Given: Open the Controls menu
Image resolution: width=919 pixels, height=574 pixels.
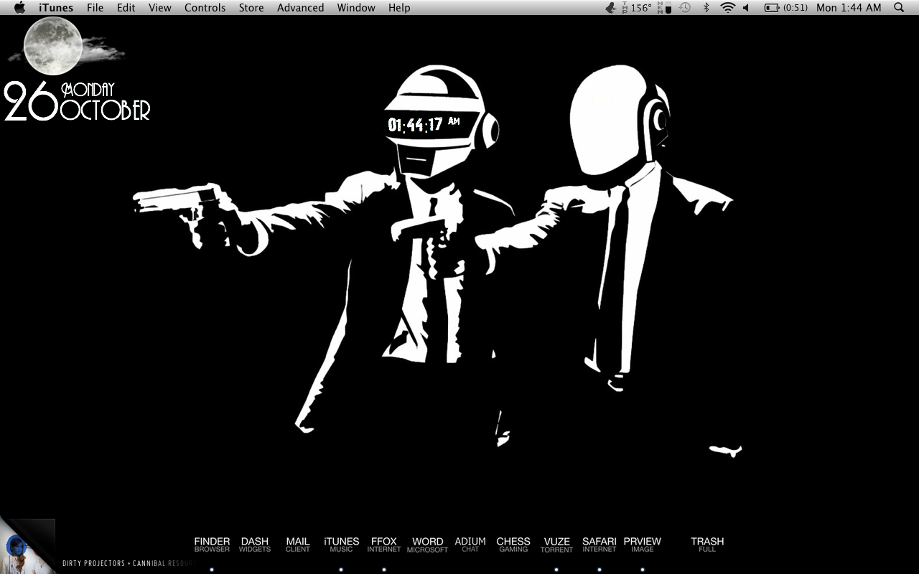Looking at the screenshot, I should pyautogui.click(x=205, y=7).
